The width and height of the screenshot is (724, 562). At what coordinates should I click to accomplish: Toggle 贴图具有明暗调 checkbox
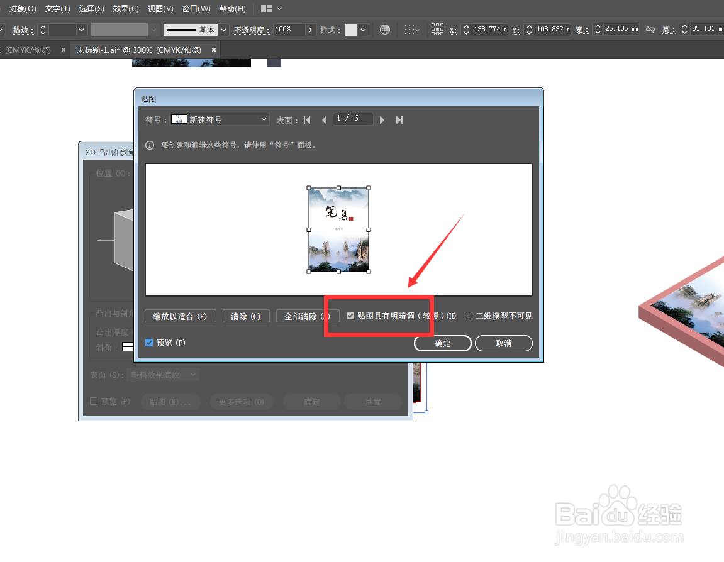click(x=350, y=316)
